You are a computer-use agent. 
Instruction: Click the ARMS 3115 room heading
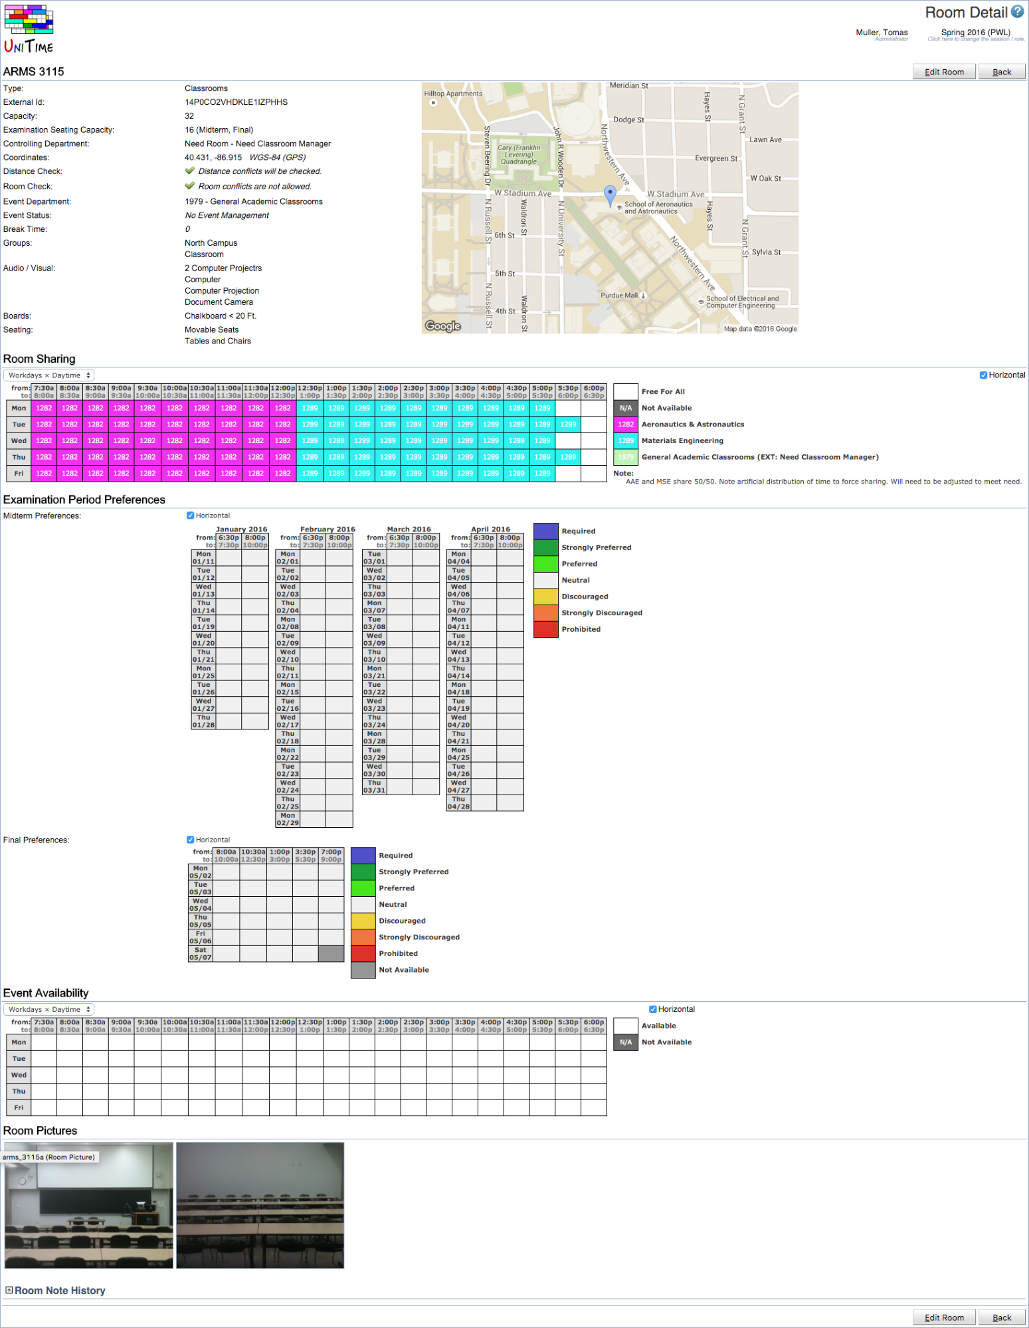coord(34,72)
